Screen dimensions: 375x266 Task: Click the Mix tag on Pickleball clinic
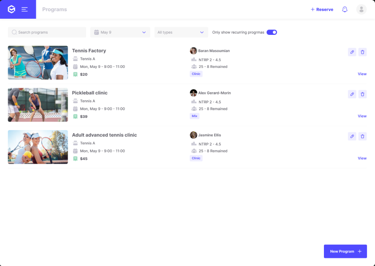click(x=194, y=116)
